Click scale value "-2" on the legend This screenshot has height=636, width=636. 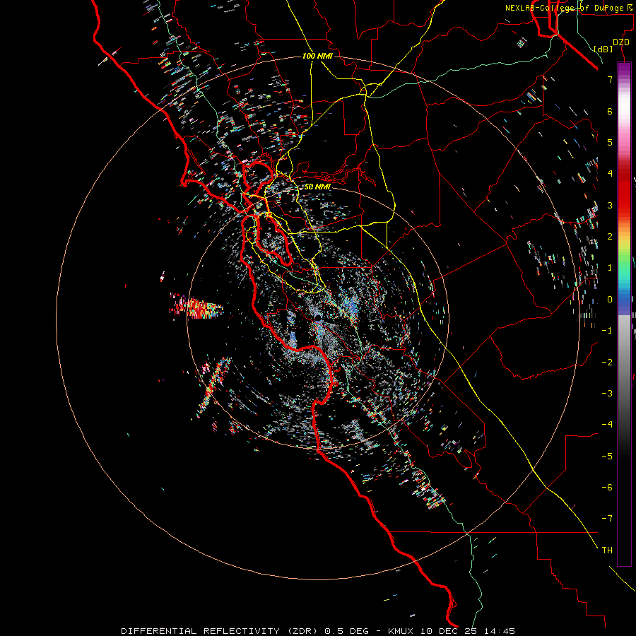607,363
